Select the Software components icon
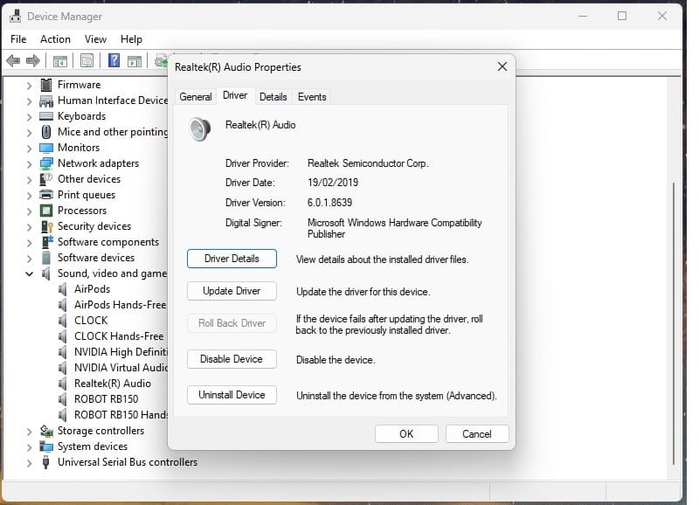 [x=46, y=242]
